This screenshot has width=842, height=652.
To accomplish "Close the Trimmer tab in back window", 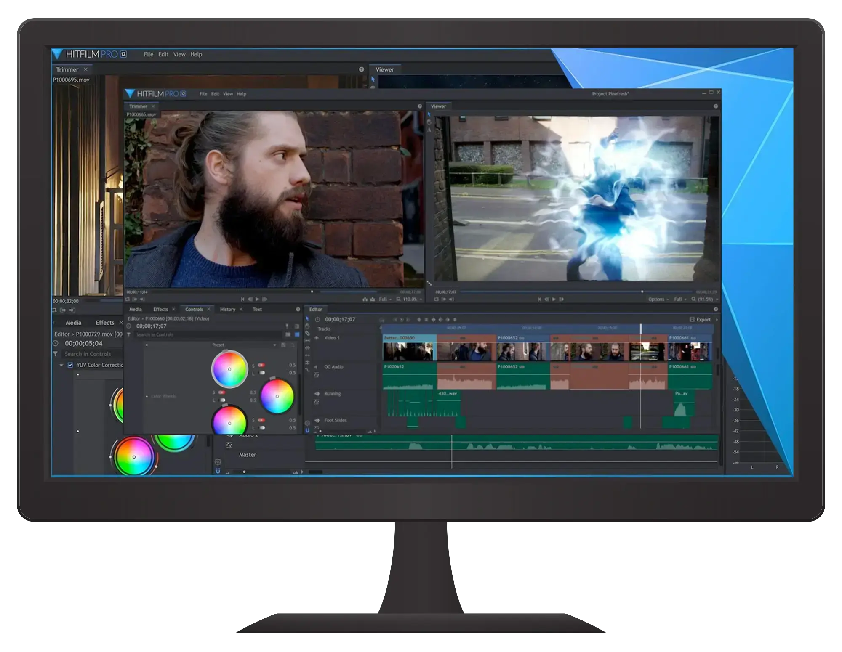I will (x=85, y=69).
